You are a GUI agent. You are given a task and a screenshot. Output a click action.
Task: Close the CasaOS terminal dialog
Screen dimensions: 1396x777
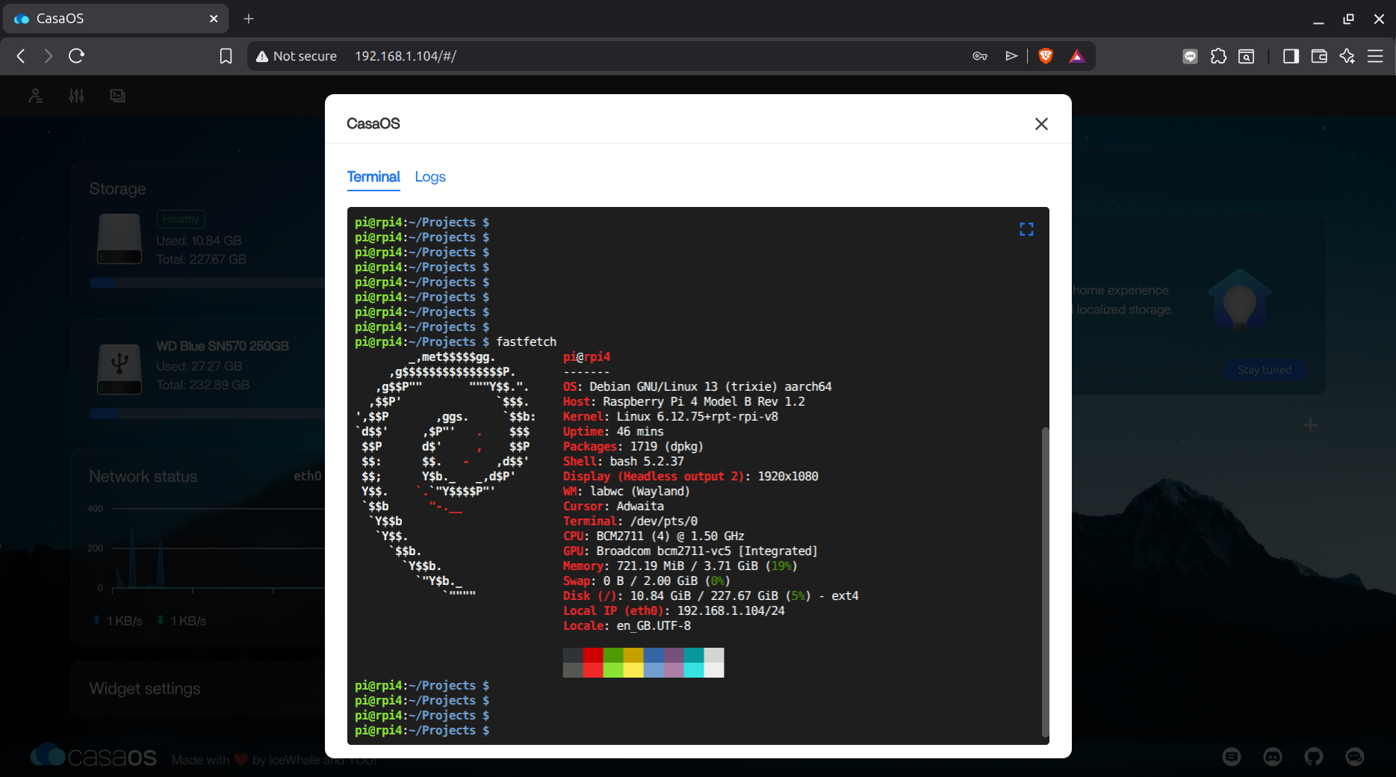pyautogui.click(x=1041, y=124)
